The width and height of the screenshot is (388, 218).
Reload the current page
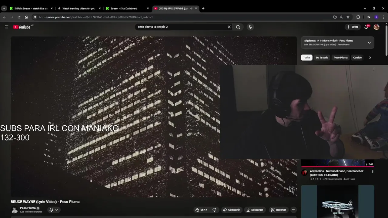[19, 17]
